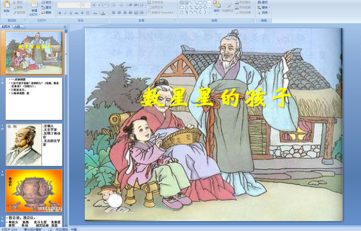The width and height of the screenshot is (361, 231).
Task: Select the Isosceles Triangle shape
Action: tap(187, 7)
